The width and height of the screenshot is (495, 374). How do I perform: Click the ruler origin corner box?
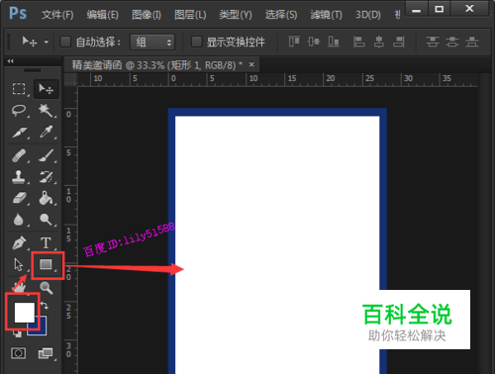[70, 80]
